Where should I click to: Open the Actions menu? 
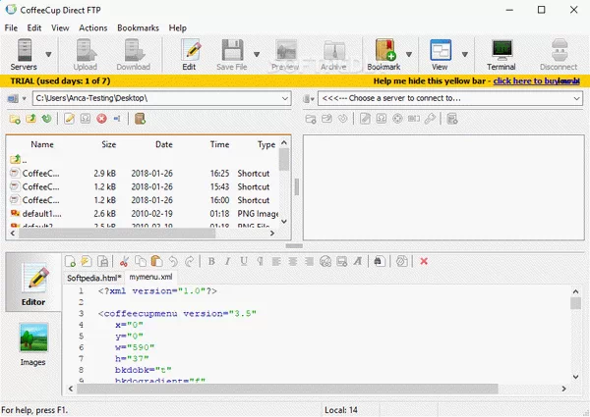(93, 27)
